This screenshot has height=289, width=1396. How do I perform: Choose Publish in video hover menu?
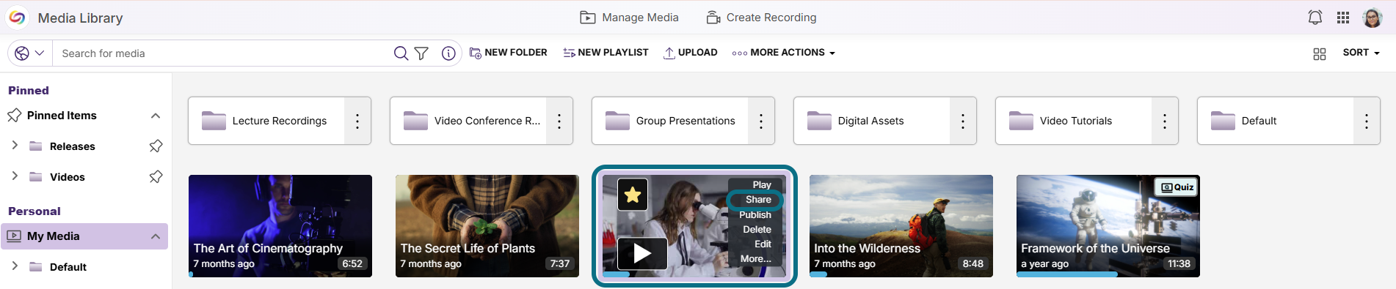[755, 215]
